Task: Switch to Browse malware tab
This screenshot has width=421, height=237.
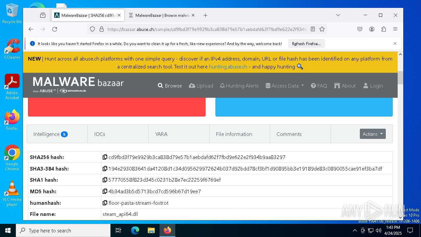Action: click(162, 15)
